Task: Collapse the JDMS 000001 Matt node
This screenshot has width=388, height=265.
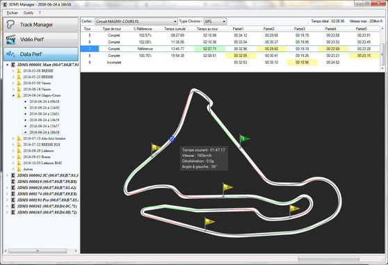Action: point(7,65)
